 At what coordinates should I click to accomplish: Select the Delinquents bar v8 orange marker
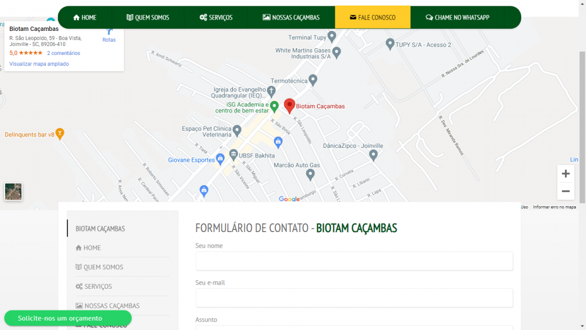60,133
